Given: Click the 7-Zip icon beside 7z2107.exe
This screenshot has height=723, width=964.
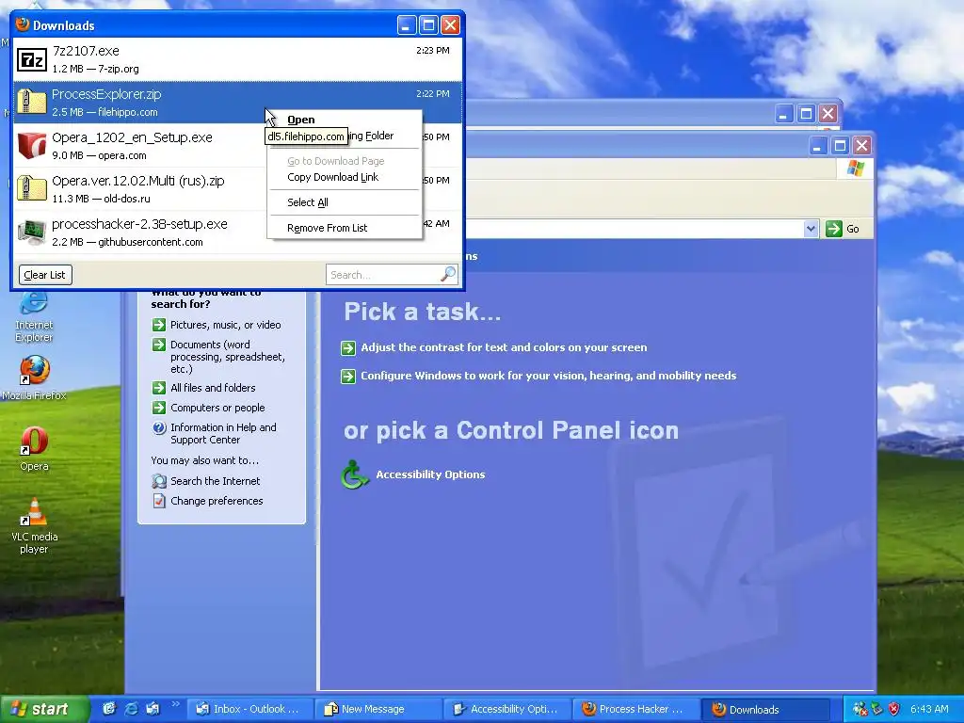Looking at the screenshot, I should [32, 59].
